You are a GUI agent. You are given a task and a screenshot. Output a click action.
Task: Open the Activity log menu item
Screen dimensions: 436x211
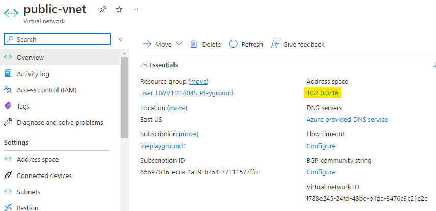click(33, 74)
